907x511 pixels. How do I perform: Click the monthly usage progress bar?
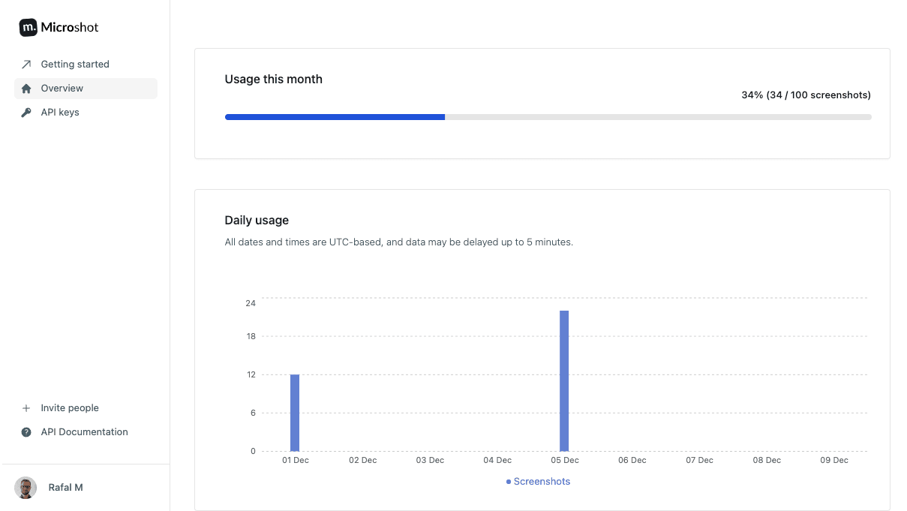548,117
